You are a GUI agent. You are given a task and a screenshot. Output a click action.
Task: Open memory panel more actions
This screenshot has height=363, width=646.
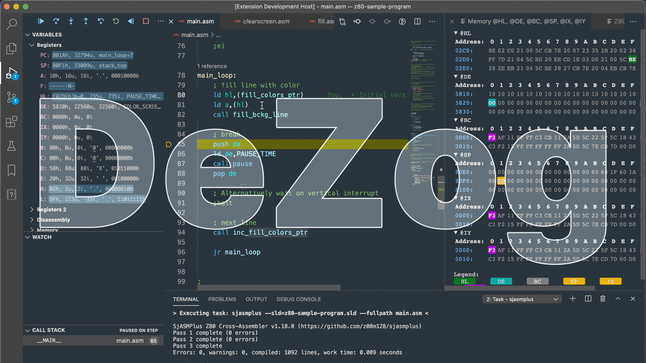click(x=633, y=22)
